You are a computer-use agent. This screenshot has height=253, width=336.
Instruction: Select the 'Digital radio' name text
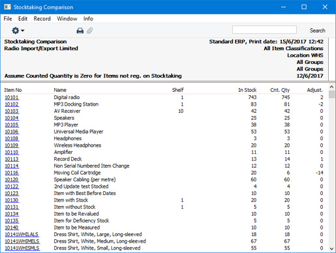click(67, 97)
